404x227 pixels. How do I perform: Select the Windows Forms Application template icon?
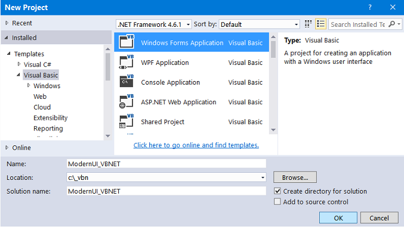[127, 42]
